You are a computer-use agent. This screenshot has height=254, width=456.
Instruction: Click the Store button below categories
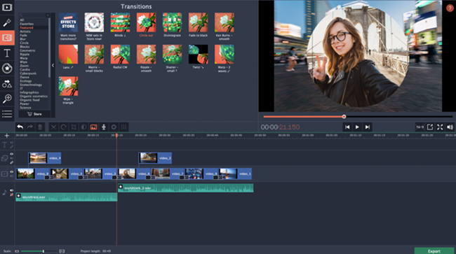[x=34, y=114]
